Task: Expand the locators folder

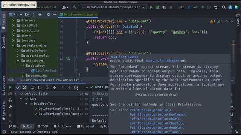Action: tap(13, 40)
